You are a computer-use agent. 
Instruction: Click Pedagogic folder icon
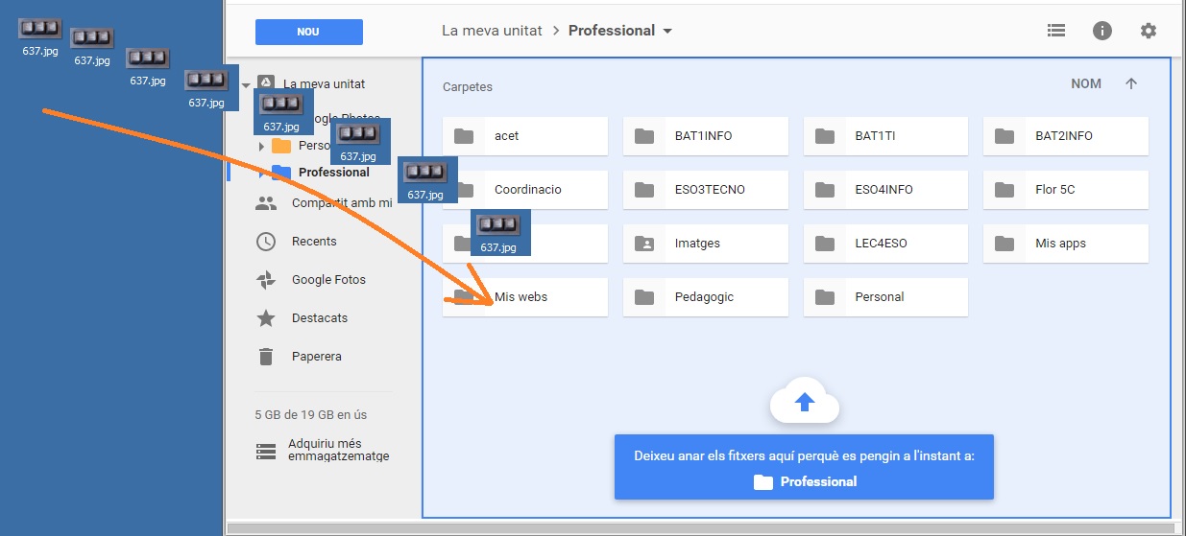644,297
